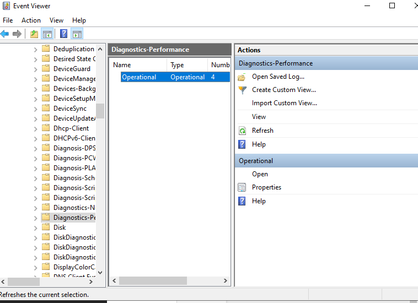
Task: Select Import Custom View action
Action: pos(285,103)
